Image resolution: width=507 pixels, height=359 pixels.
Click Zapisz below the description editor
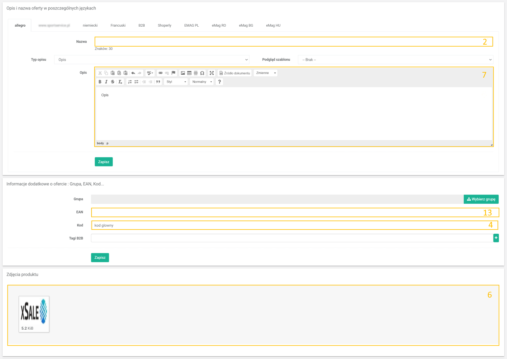click(103, 162)
